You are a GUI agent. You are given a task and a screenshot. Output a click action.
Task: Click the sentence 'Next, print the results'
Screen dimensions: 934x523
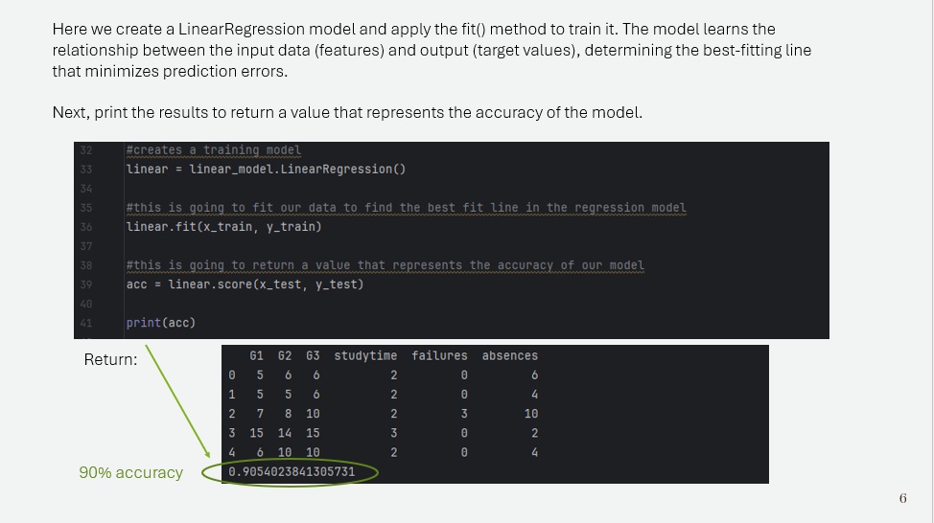coord(347,112)
